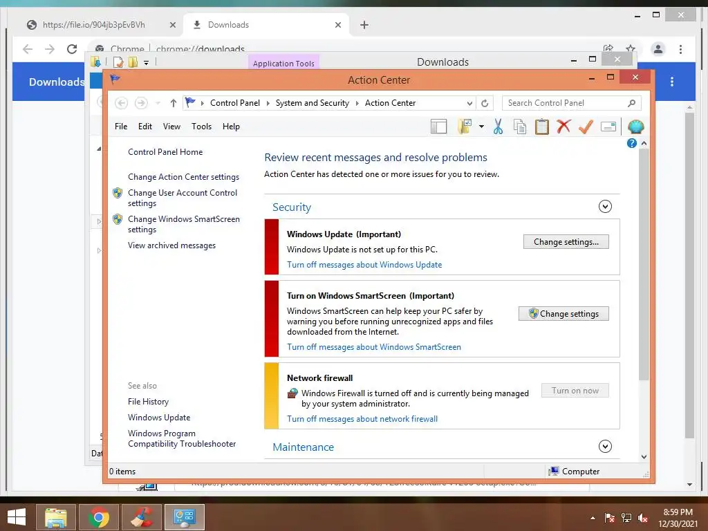Click the search magnifier in Control Panel search

point(632,104)
